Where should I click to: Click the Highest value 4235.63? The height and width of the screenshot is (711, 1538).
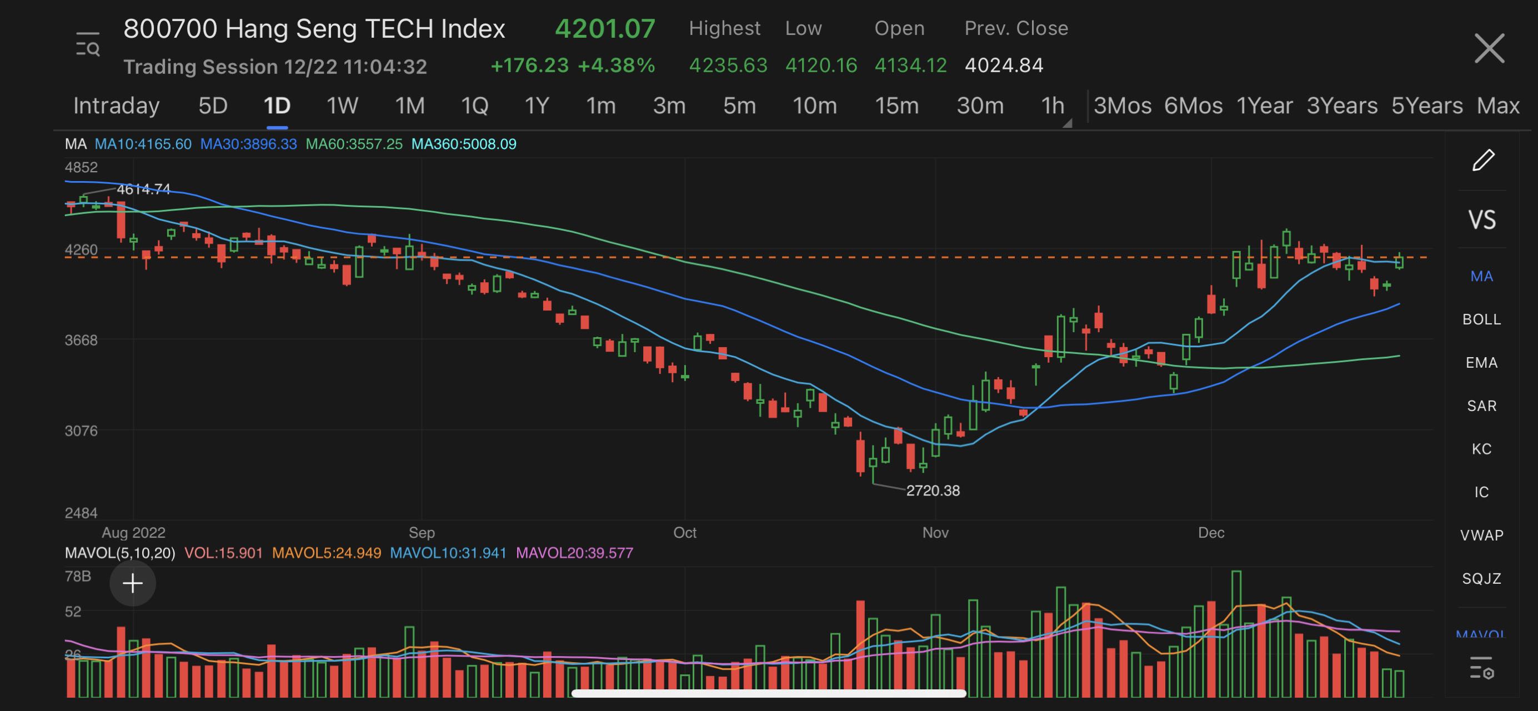click(x=728, y=65)
